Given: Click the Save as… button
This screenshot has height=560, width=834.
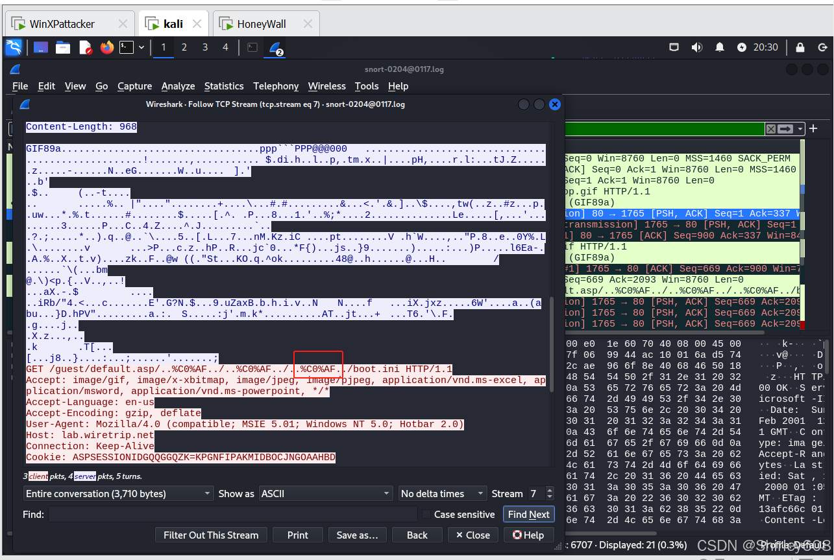Looking at the screenshot, I should point(358,535).
